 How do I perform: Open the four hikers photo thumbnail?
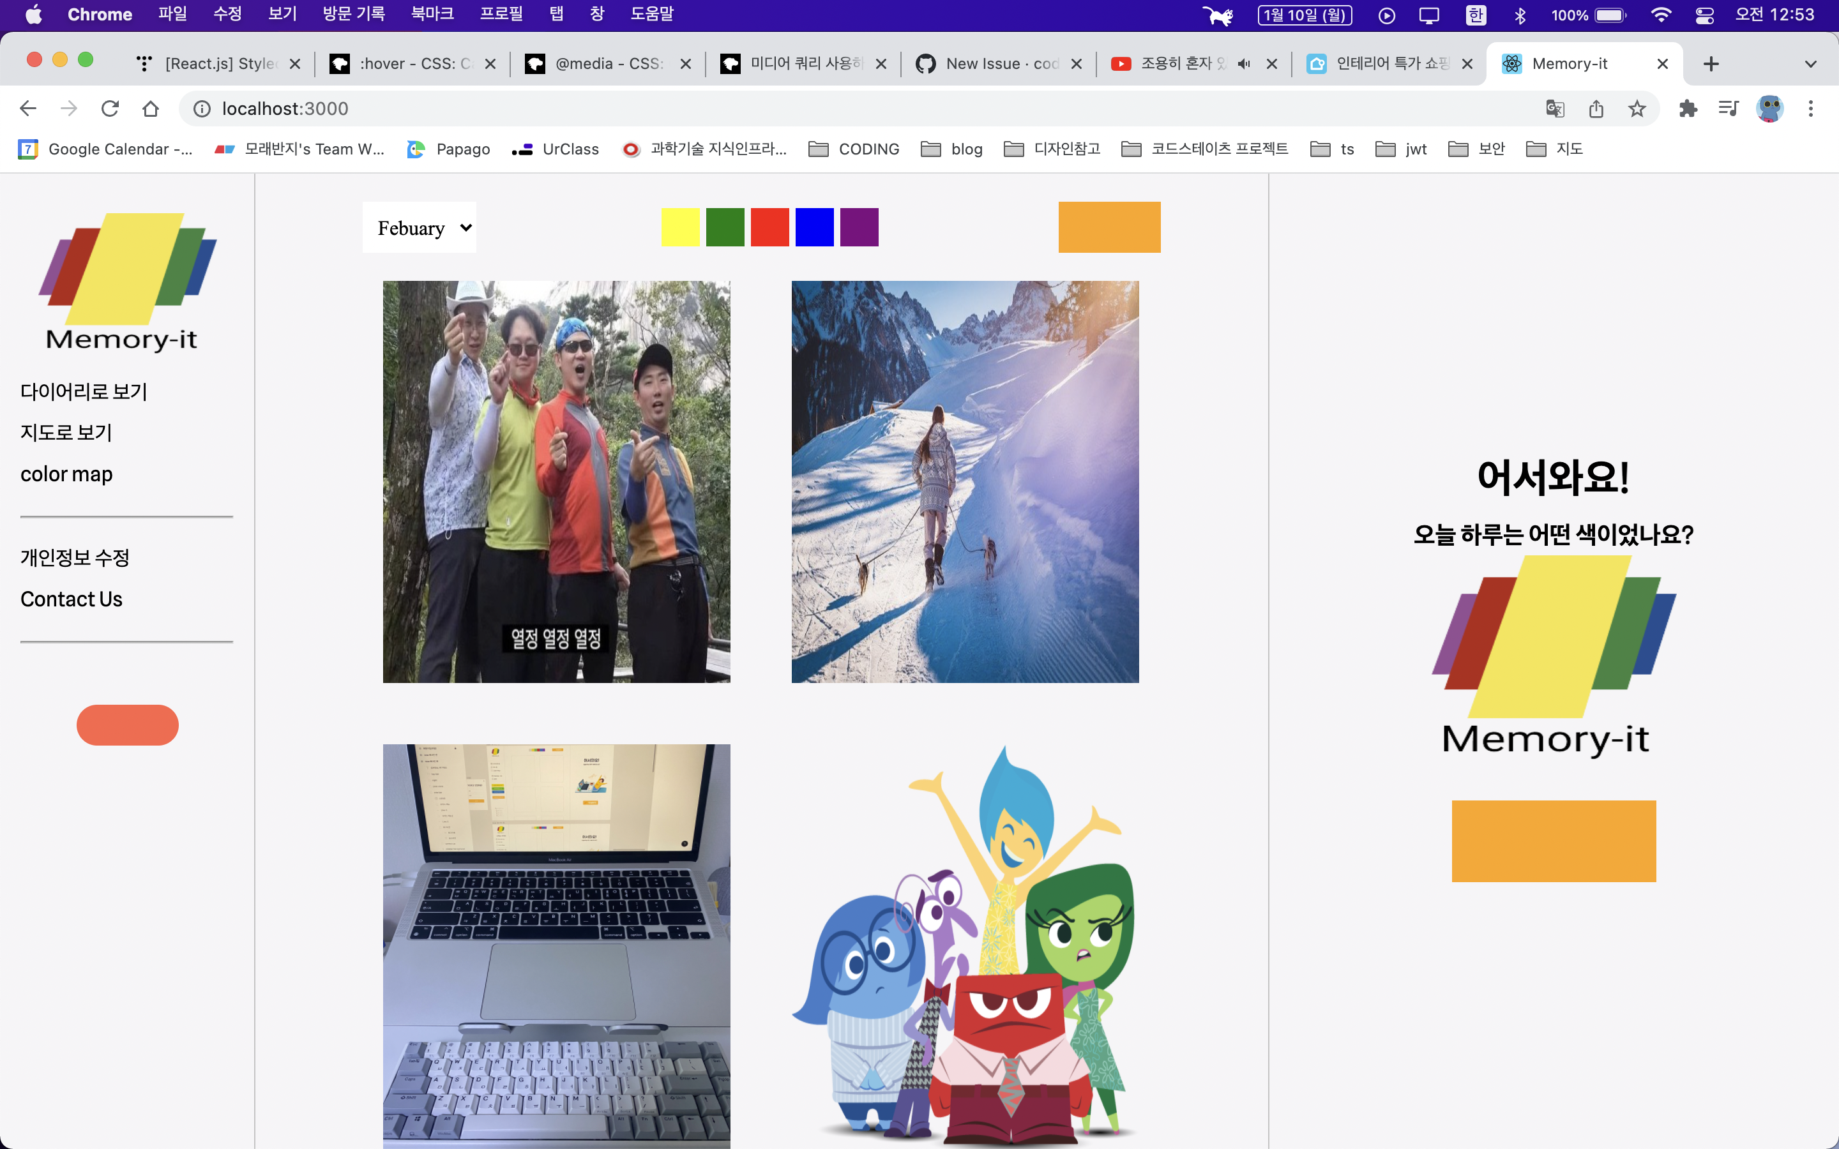click(x=556, y=482)
